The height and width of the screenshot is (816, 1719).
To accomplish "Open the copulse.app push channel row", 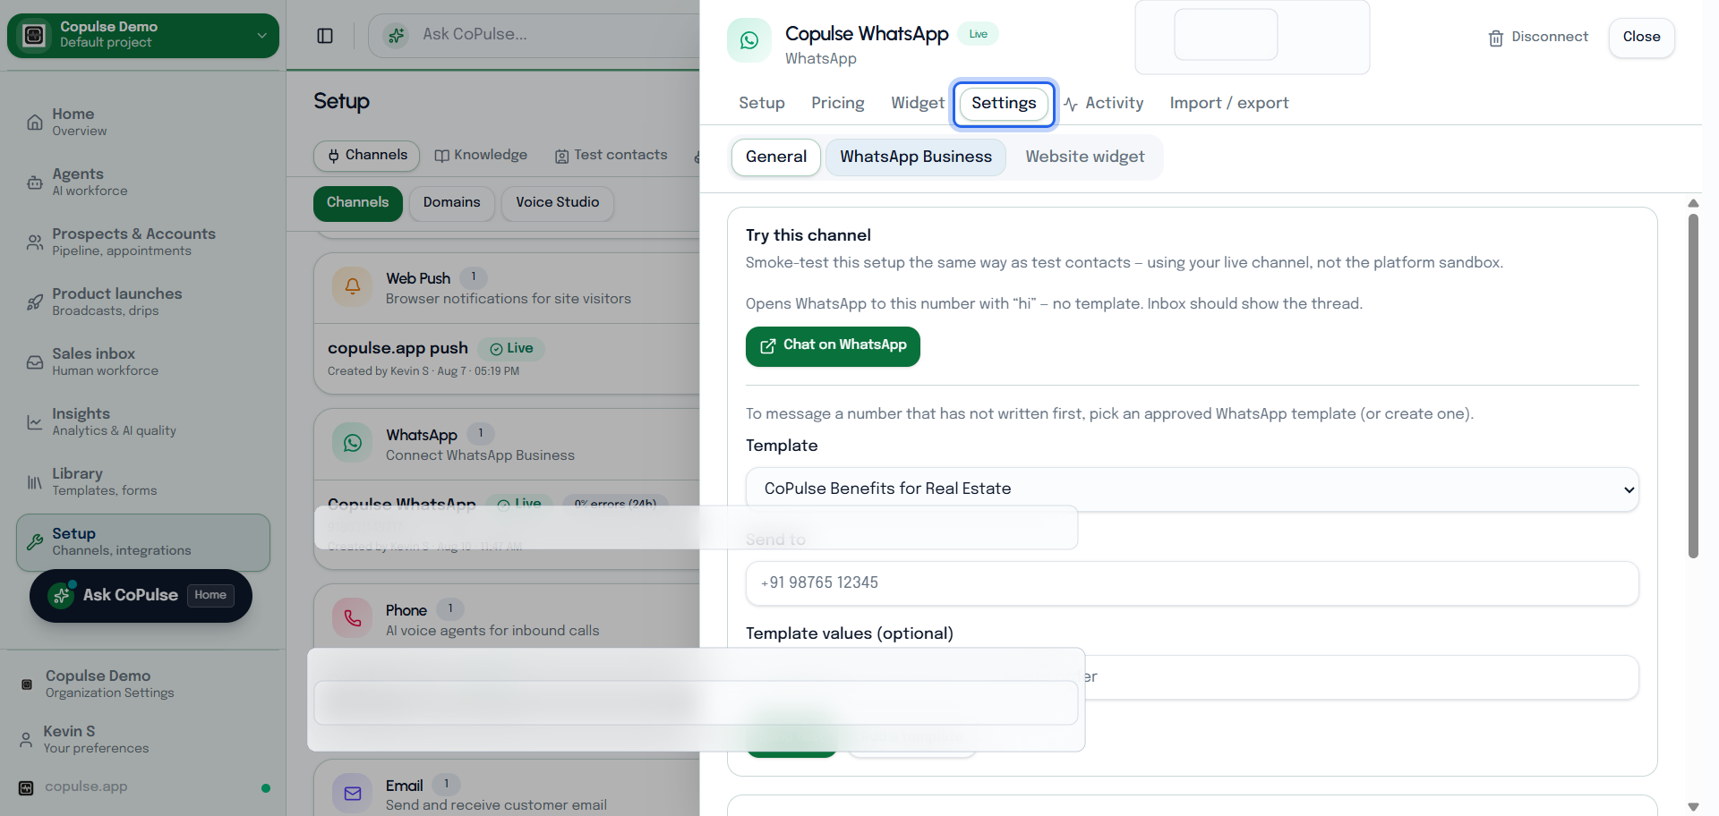I will coord(507,358).
